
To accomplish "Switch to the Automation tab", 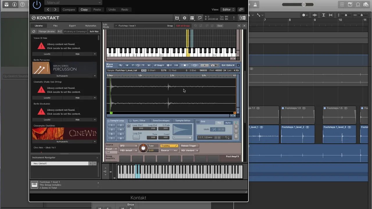I will 91,26.
